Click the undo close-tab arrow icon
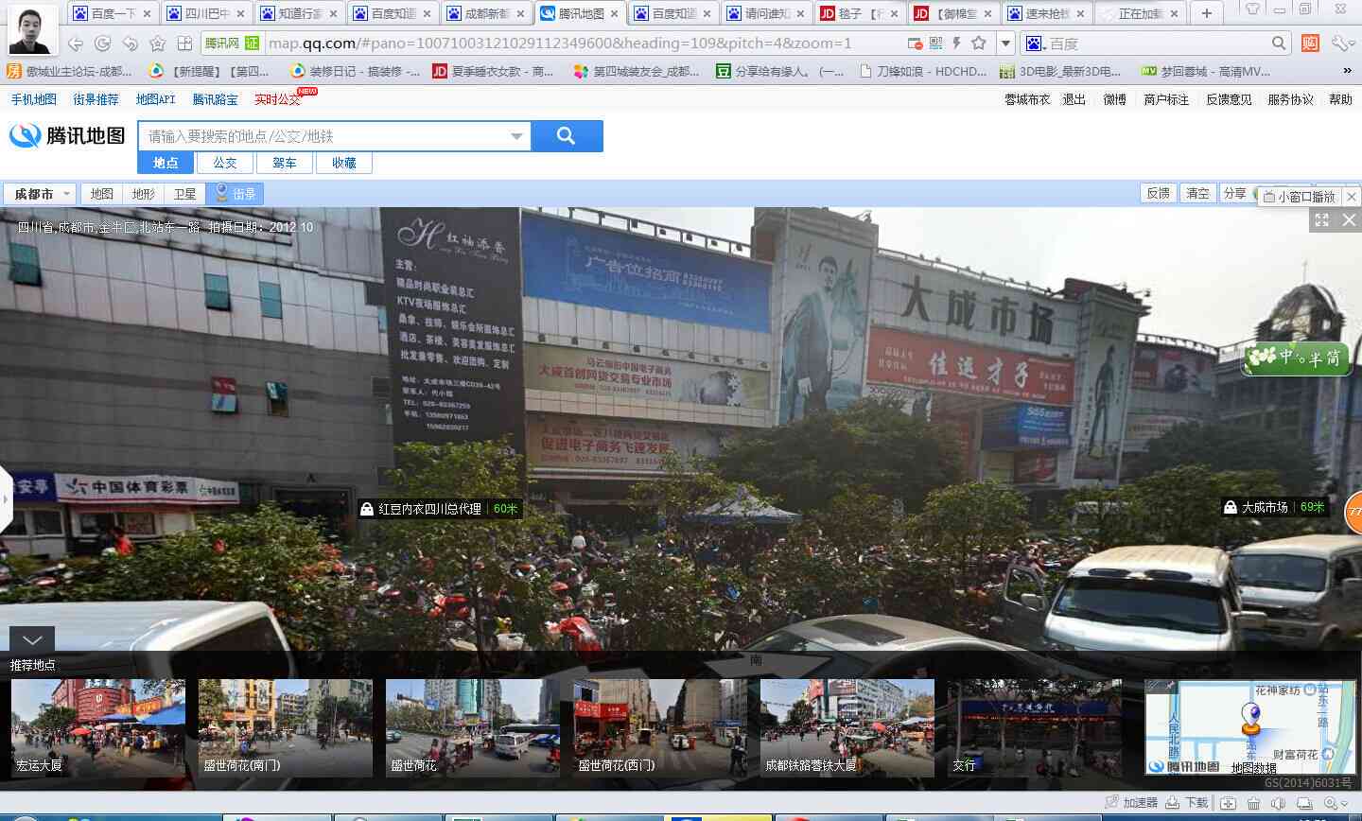 pyautogui.click(x=131, y=44)
